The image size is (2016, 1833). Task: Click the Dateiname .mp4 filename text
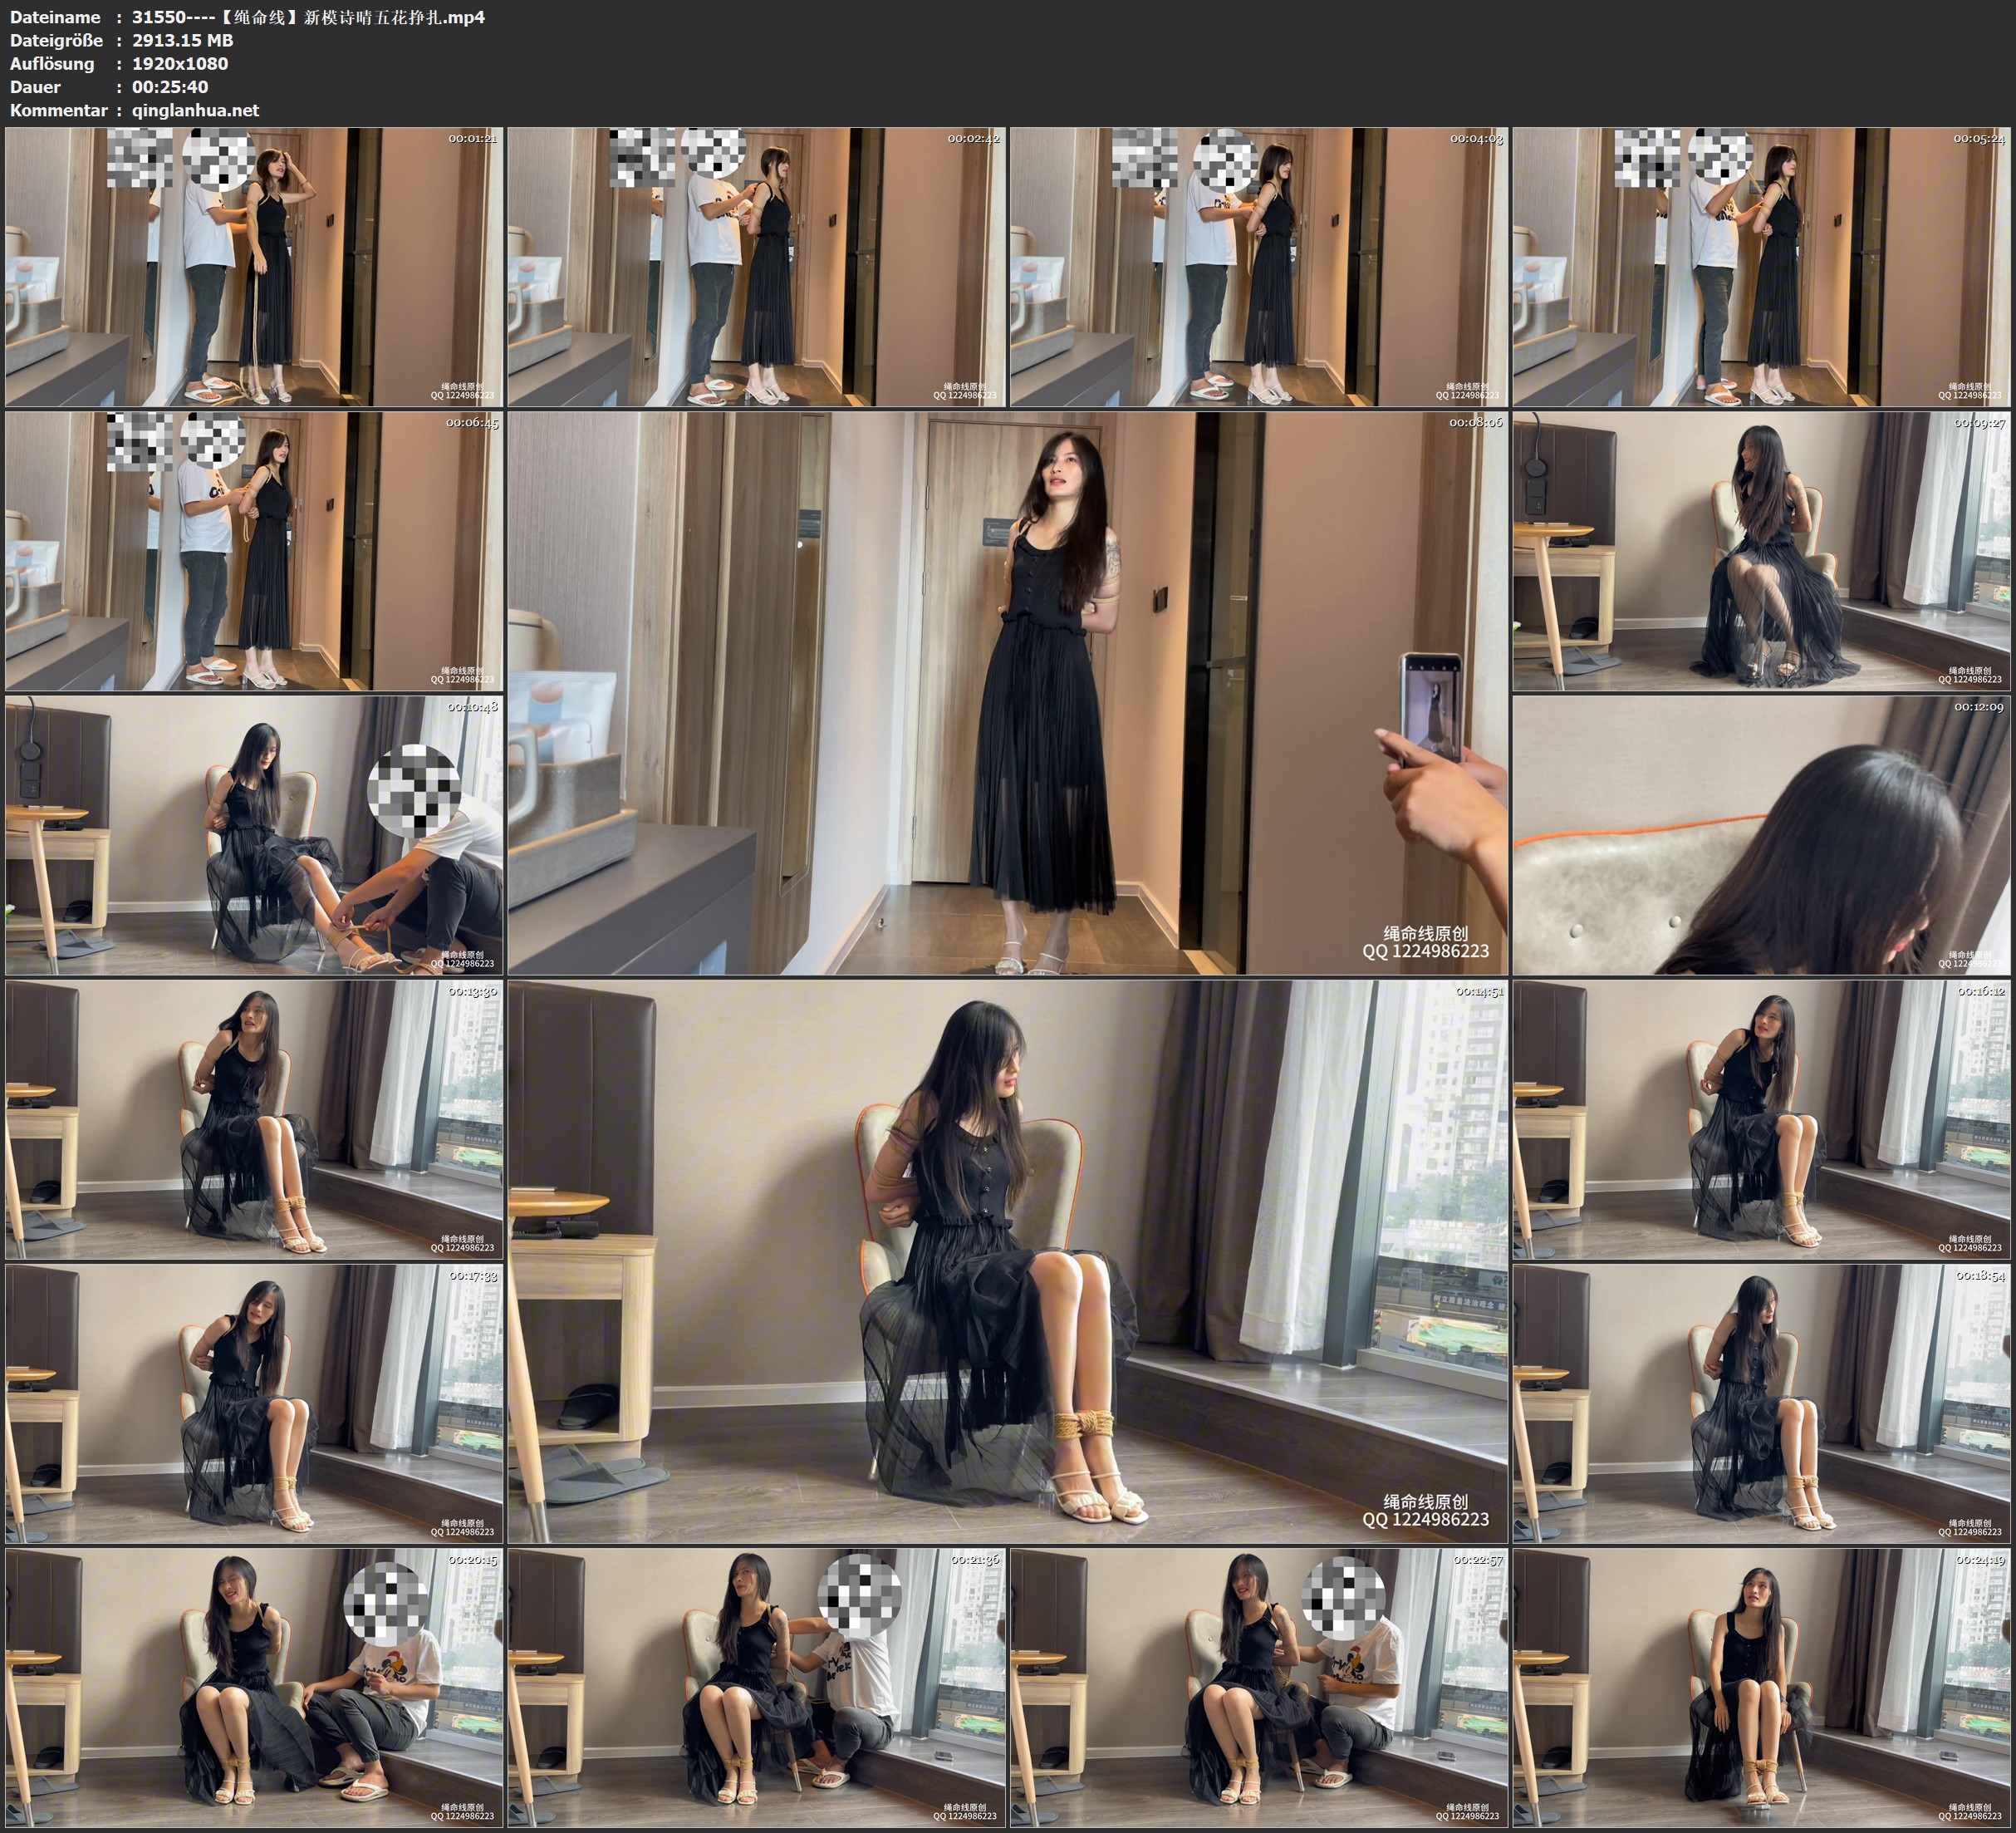pyautogui.click(x=308, y=17)
